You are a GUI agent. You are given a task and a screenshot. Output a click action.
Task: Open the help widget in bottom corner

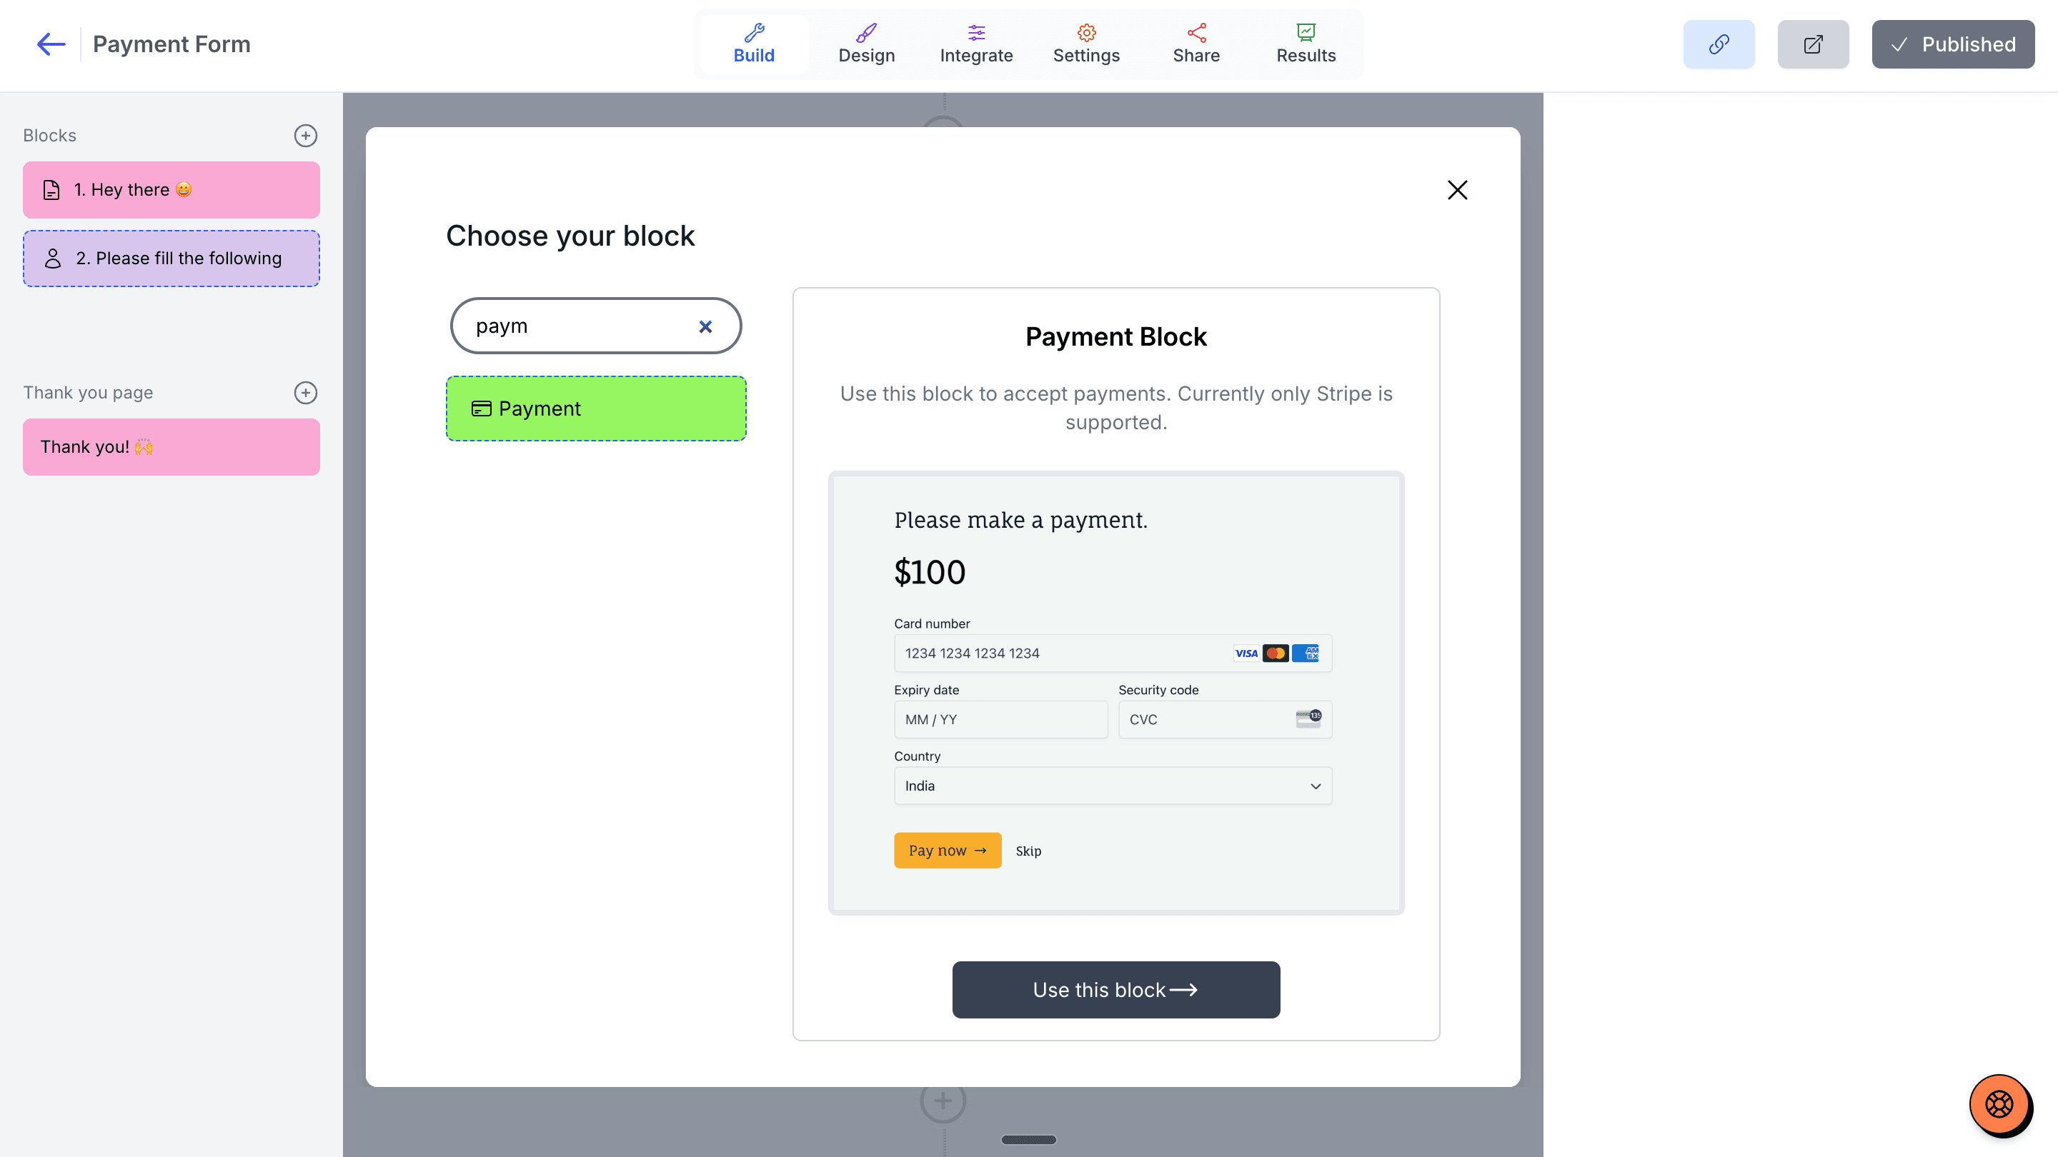pos(2001,1105)
